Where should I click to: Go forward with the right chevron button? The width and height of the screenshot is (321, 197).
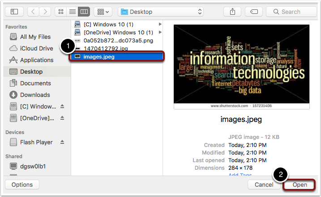[45, 12]
